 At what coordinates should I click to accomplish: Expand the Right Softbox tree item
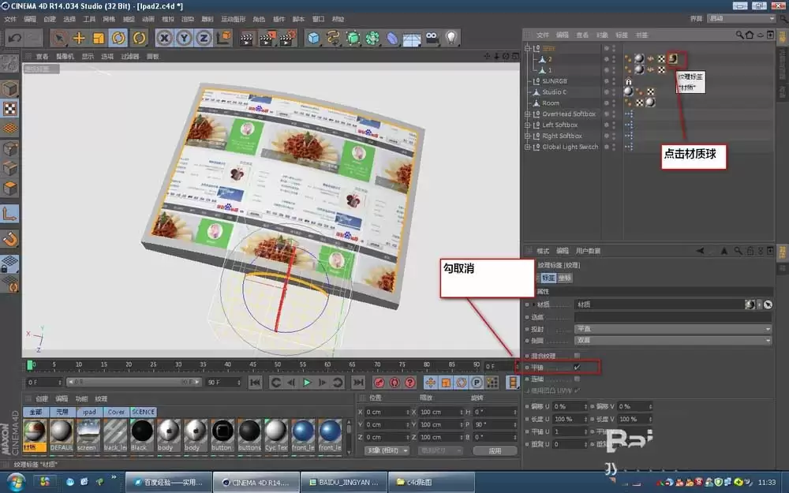click(x=526, y=135)
